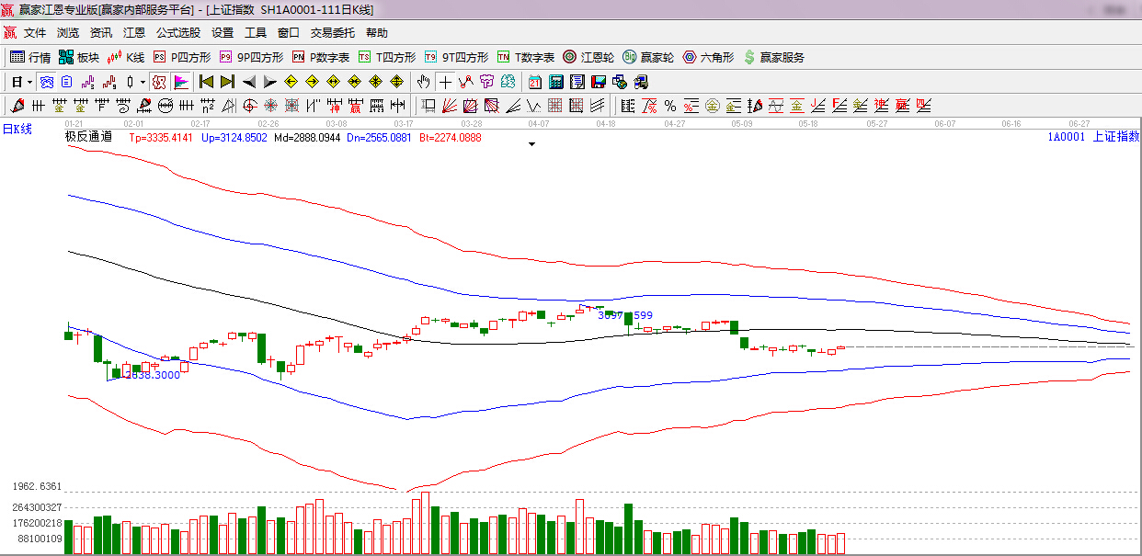Expand the 日 period dropdown arrow
The image size is (1142, 556).
pyautogui.click(x=29, y=82)
